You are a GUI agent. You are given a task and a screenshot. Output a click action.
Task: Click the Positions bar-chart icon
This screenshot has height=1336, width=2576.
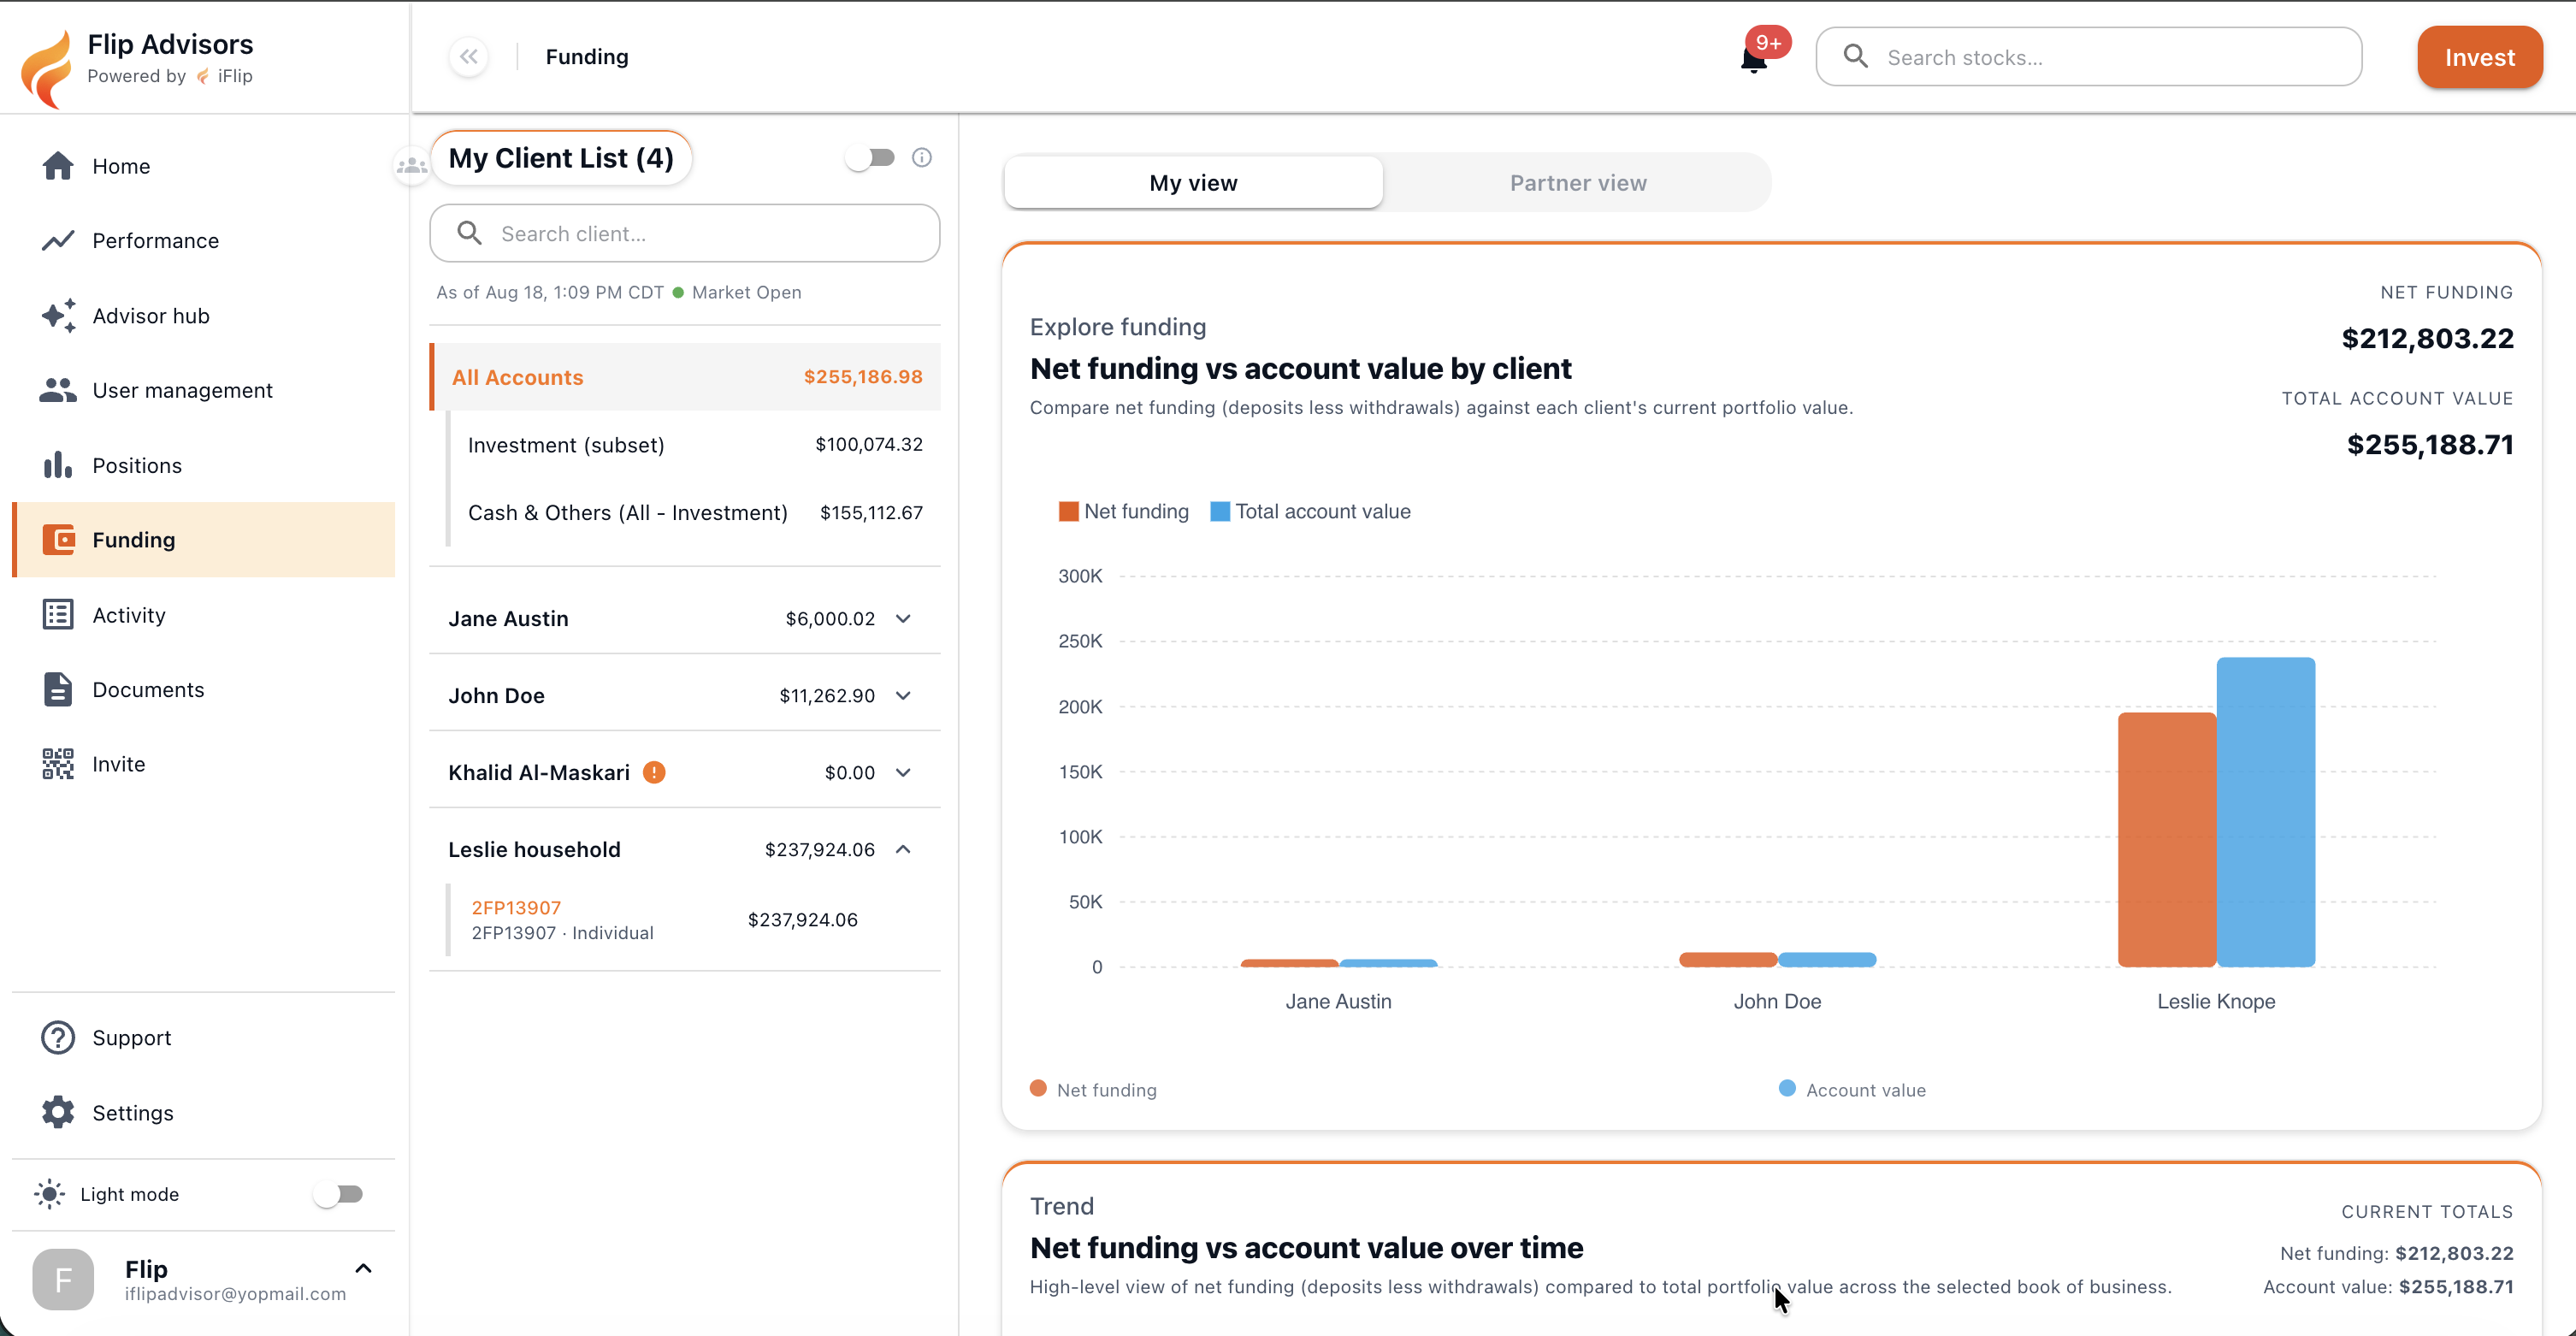pyautogui.click(x=58, y=465)
